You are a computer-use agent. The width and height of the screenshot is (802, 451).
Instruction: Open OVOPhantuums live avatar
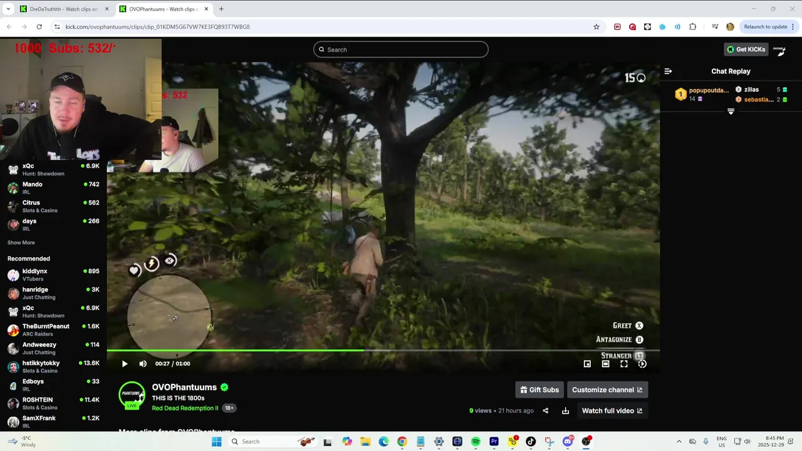[x=132, y=395]
